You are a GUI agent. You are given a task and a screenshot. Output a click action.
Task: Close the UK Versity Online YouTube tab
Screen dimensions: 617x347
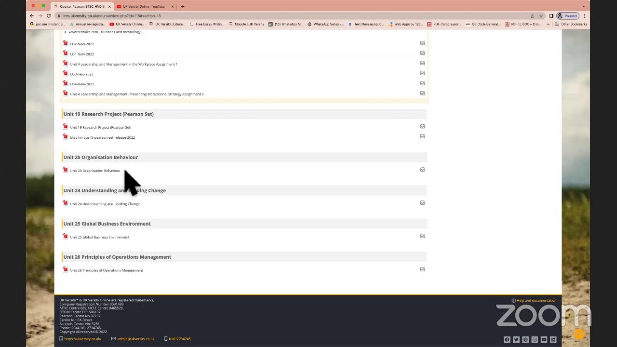[x=173, y=6]
